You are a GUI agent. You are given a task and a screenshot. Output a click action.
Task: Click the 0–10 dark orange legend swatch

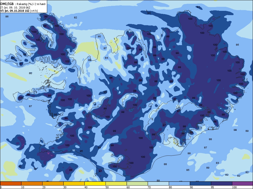pyautogui.click(x=11, y=183)
